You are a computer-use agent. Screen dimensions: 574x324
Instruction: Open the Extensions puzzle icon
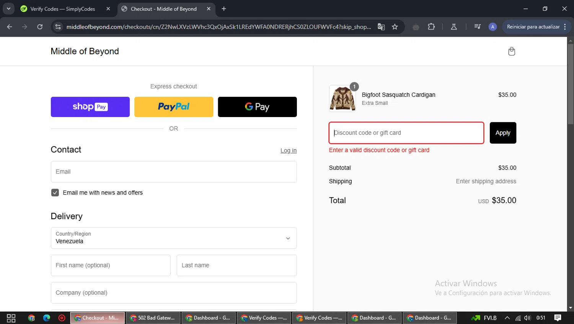click(431, 27)
